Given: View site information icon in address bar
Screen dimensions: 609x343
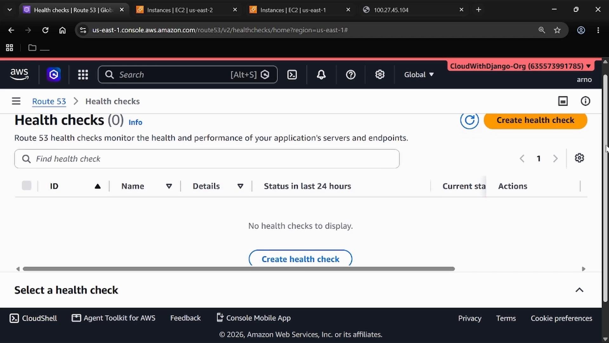Looking at the screenshot, I should coord(83,30).
